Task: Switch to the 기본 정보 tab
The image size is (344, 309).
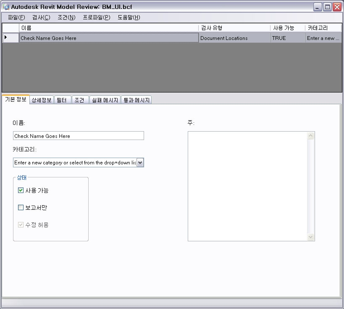Action: (x=16, y=100)
